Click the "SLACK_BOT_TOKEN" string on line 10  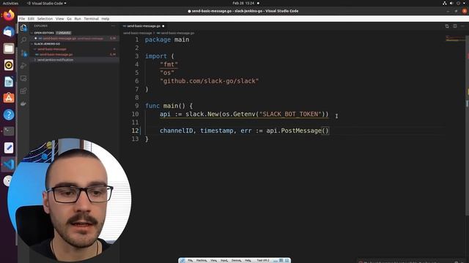tap(290, 114)
